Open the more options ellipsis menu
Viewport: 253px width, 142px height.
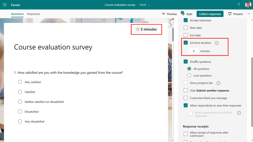249,14
